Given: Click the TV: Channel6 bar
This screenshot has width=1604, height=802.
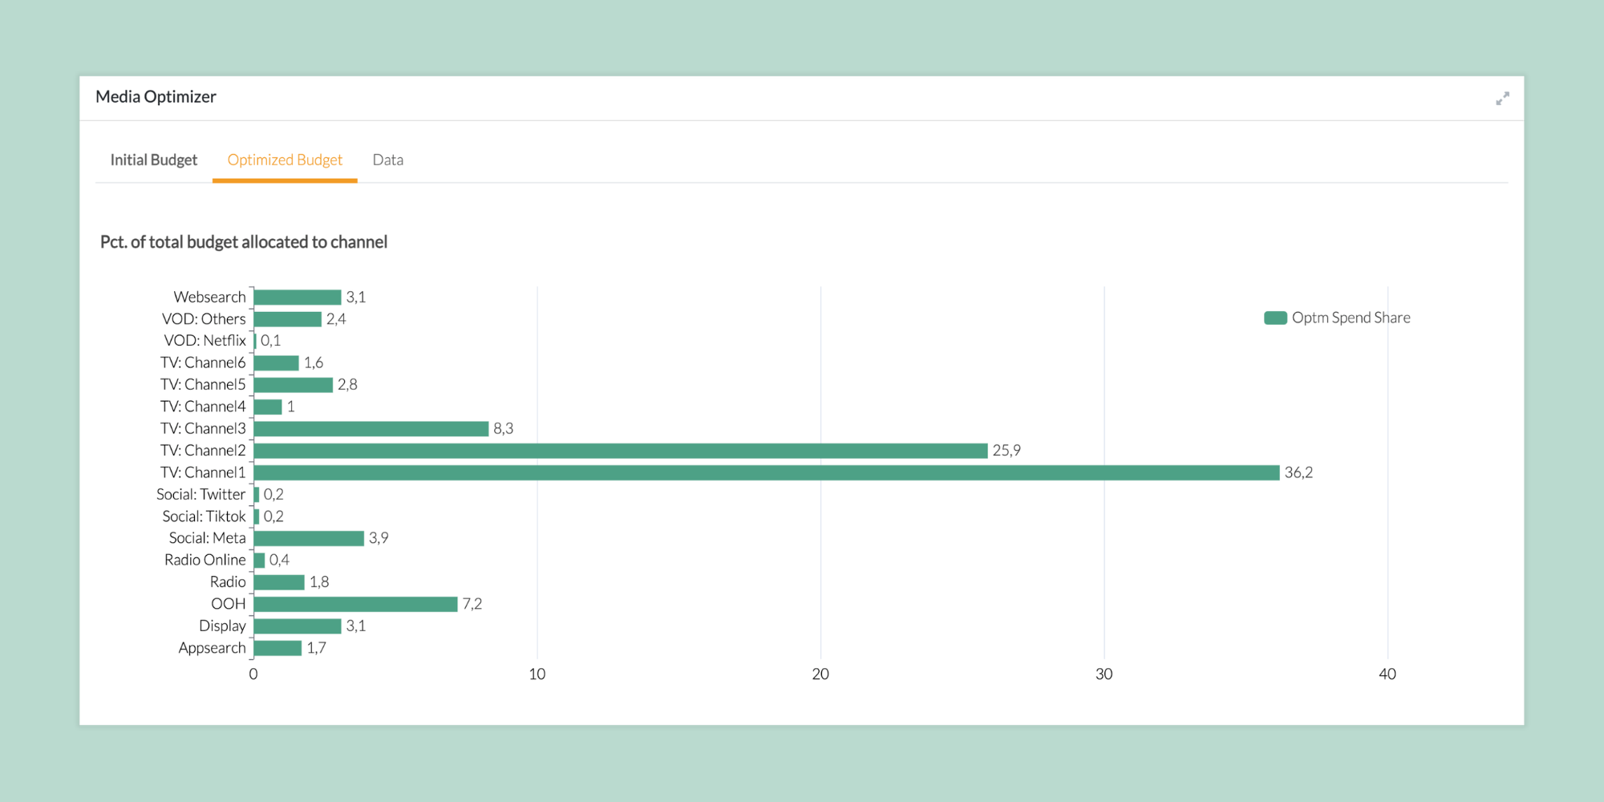Looking at the screenshot, I should coord(277,363).
